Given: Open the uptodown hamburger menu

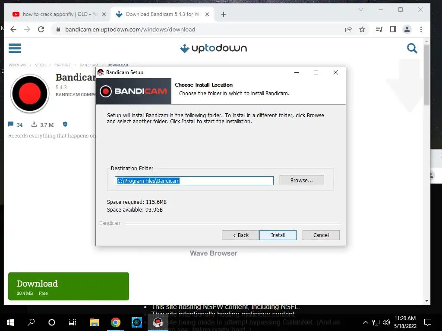Looking at the screenshot, I should [x=15, y=48].
